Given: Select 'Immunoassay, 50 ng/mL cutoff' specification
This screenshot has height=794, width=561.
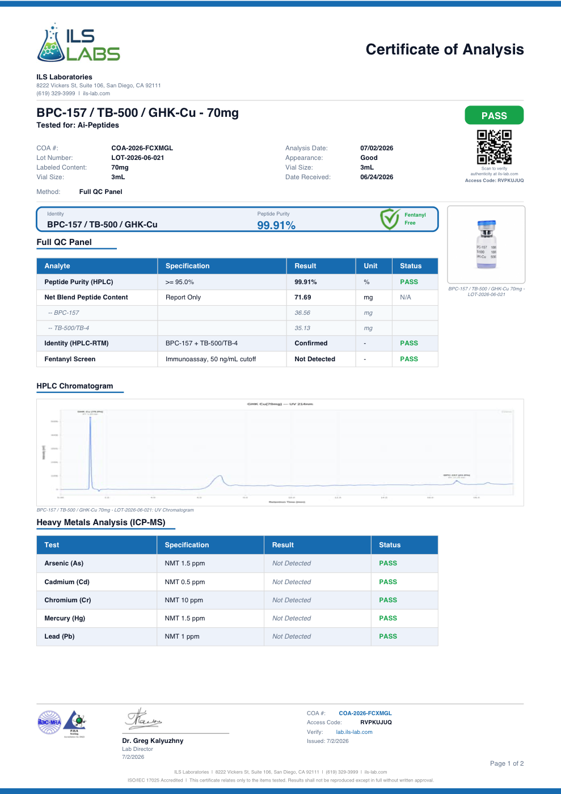Looking at the screenshot, I should [211, 359].
